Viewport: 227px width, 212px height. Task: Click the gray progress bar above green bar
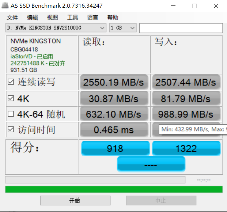tap(95, 180)
